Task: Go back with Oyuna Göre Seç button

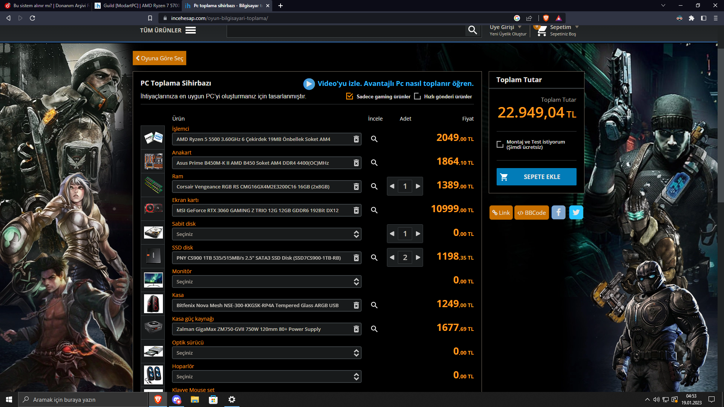Action: [x=160, y=58]
